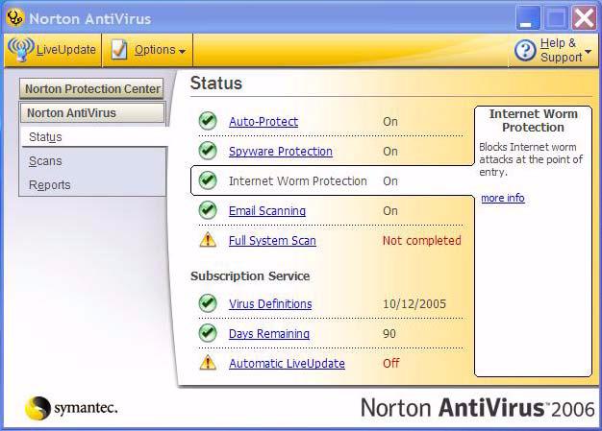This screenshot has height=431, width=602.
Task: Open Scans in the sidebar
Action: click(x=45, y=161)
